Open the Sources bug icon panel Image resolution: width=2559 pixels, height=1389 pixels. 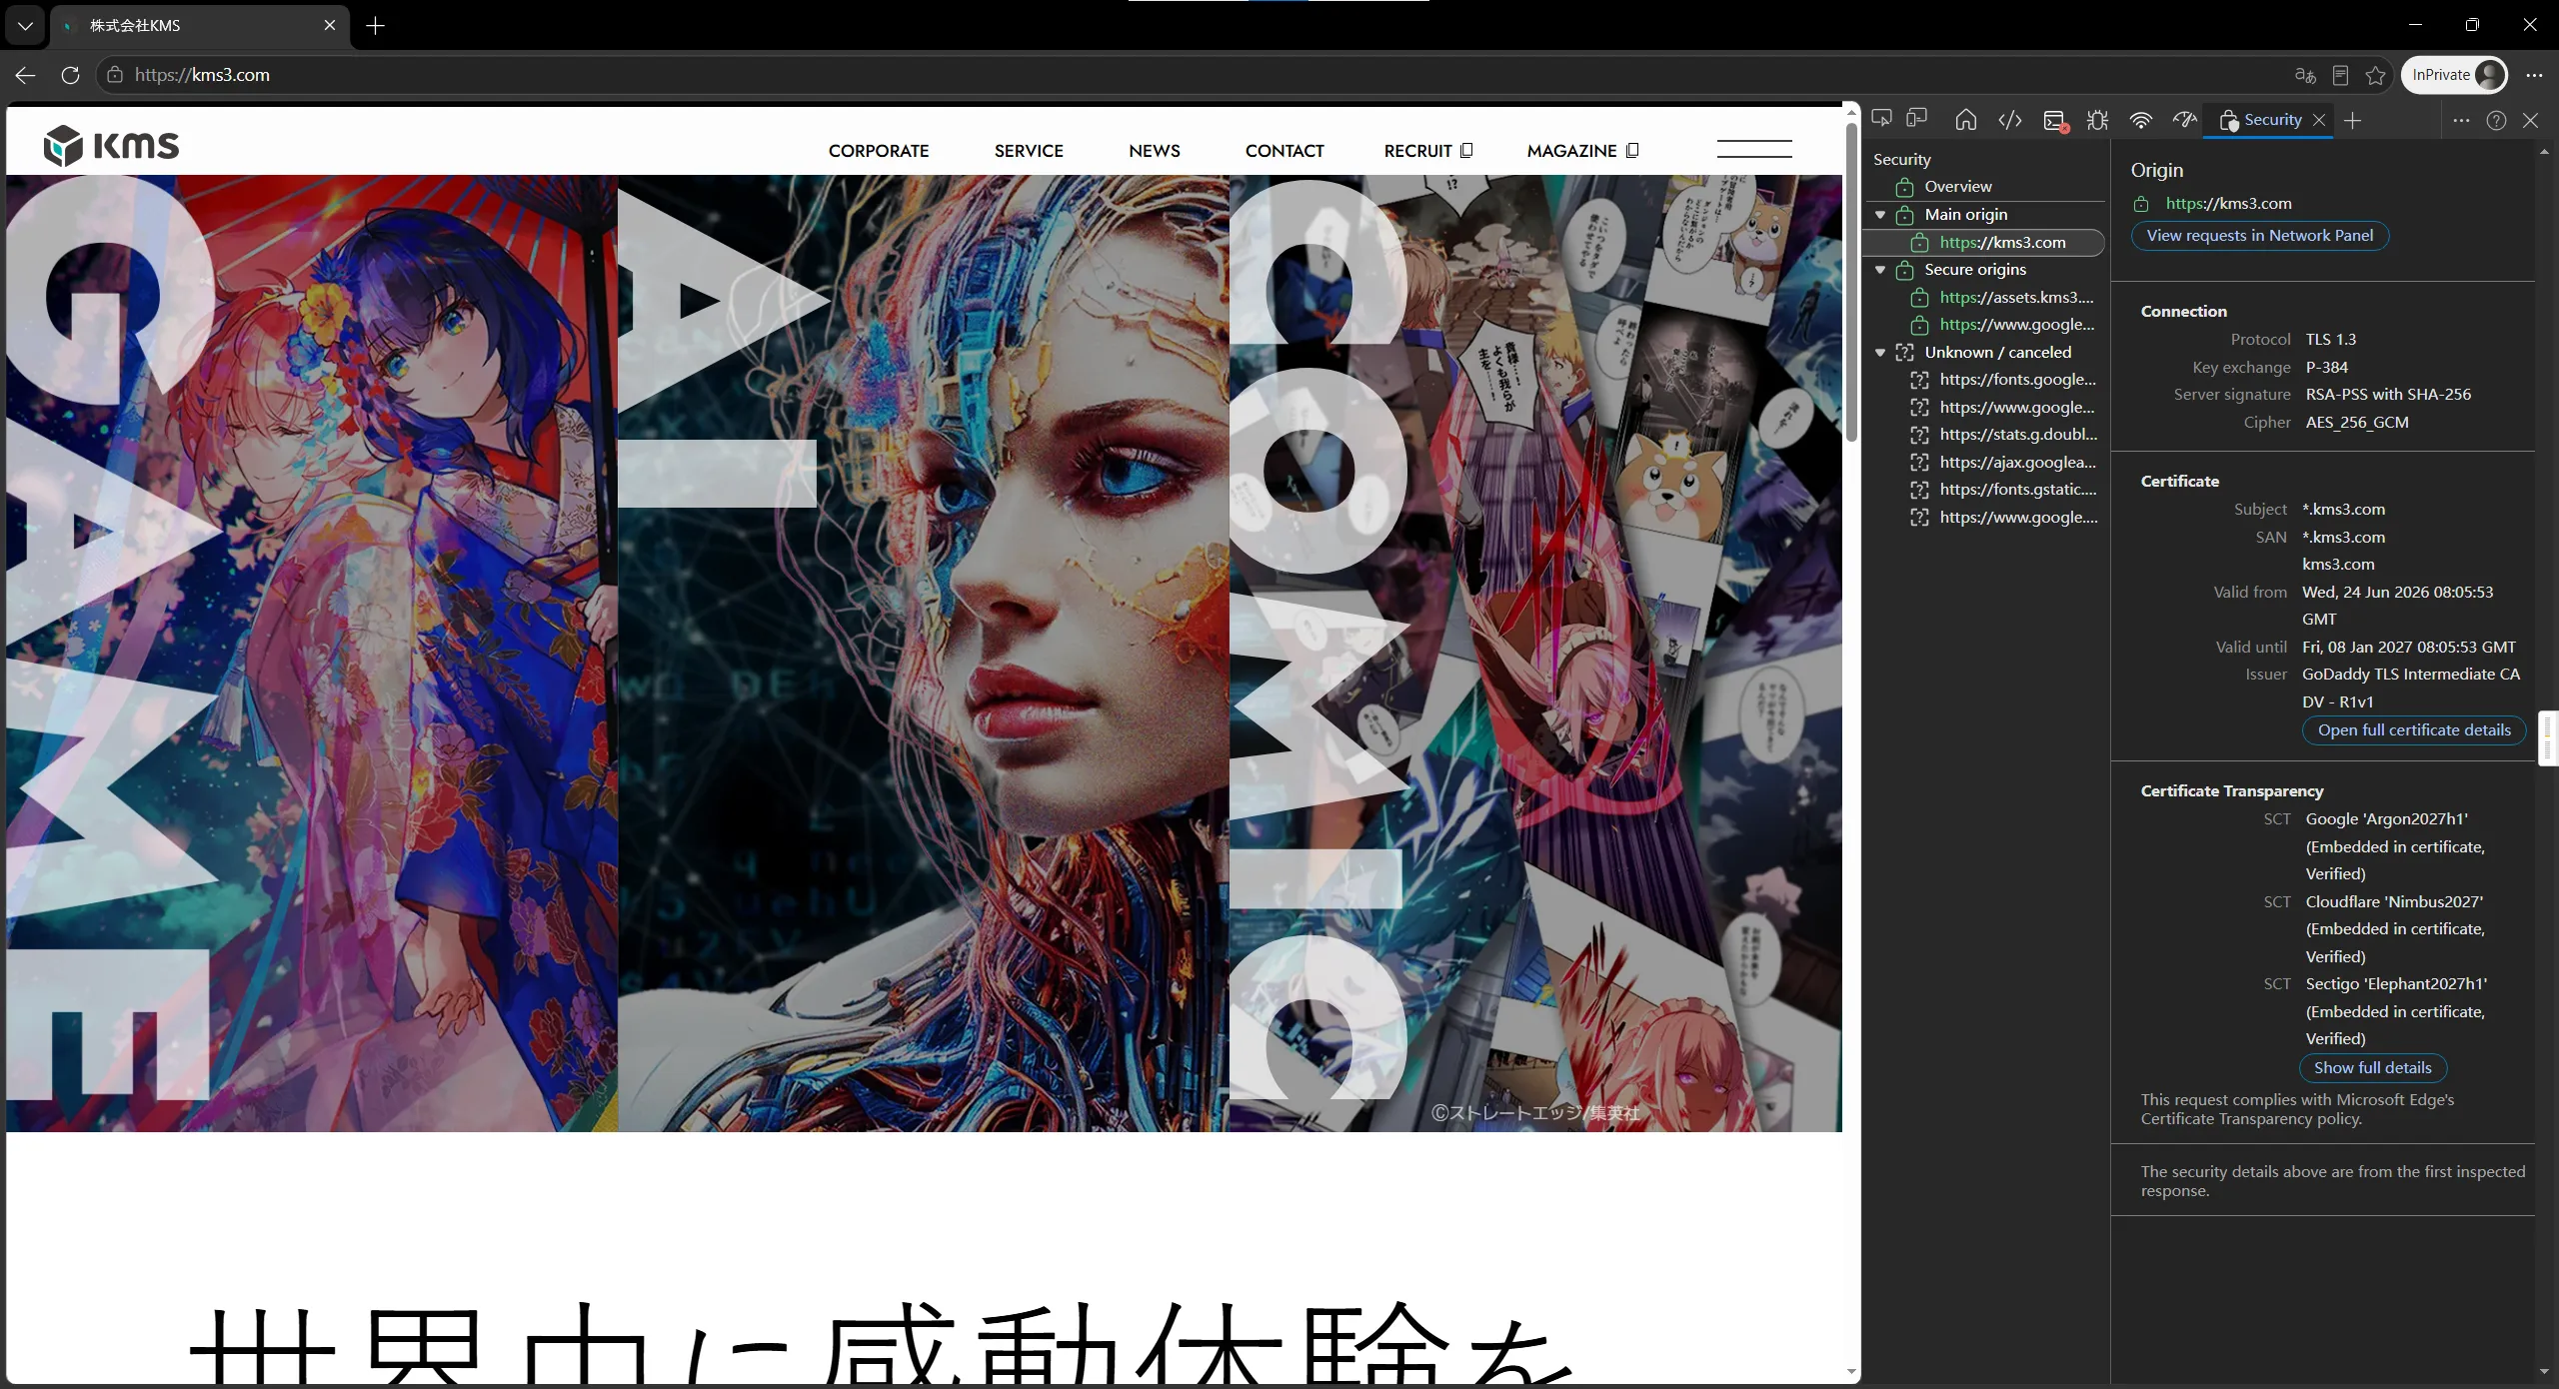[2097, 120]
